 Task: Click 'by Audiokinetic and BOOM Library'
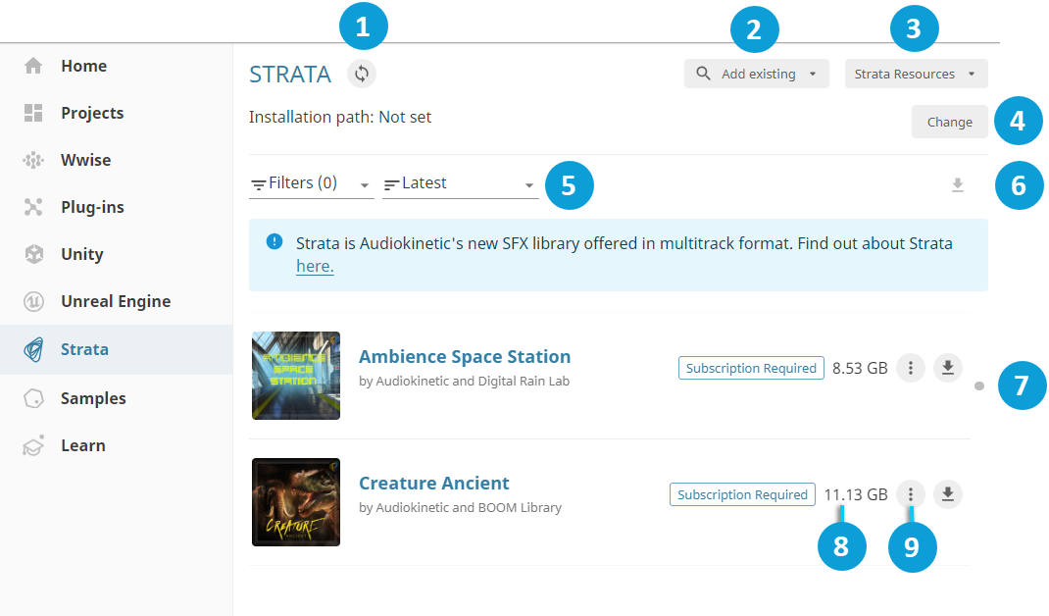pyautogui.click(x=460, y=507)
